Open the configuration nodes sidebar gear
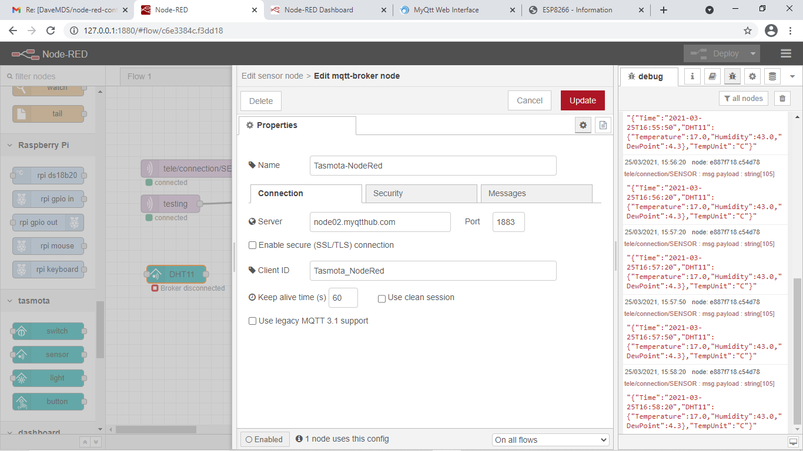The image size is (803, 451). (x=752, y=76)
